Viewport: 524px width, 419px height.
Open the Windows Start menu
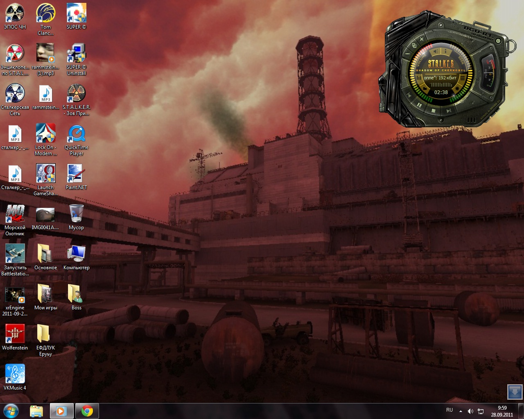11,411
